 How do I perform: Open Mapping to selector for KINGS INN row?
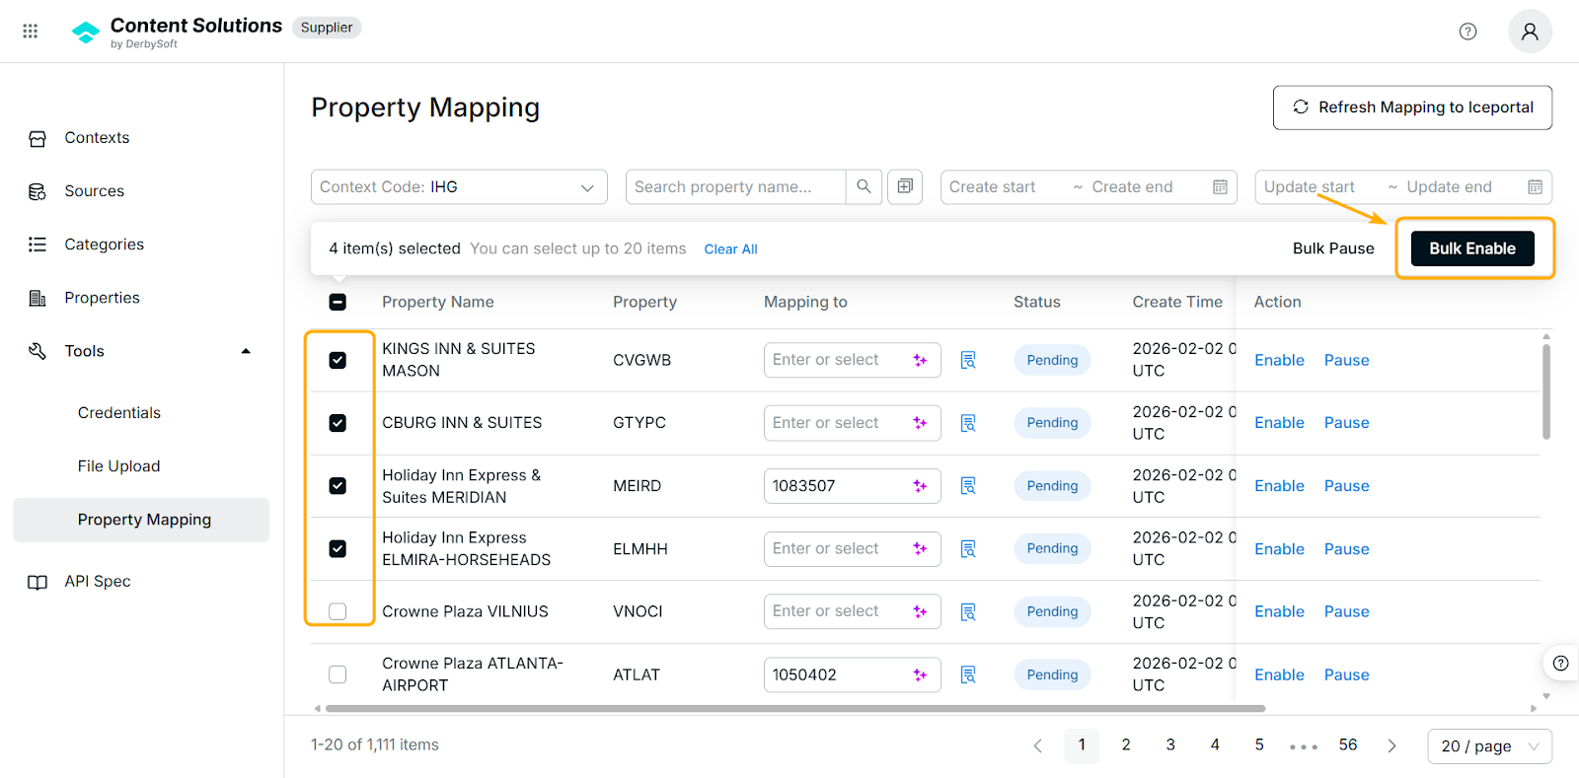853,360
